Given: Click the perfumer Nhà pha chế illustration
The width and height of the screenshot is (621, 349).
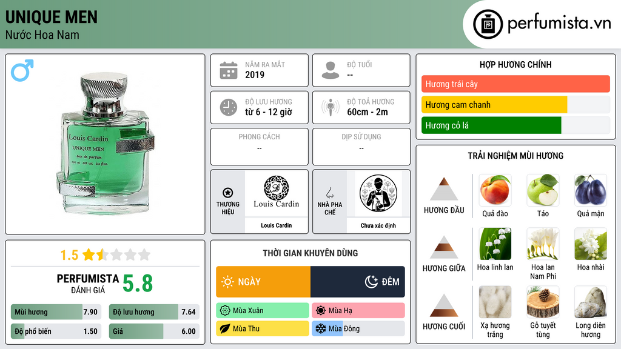Looking at the screenshot, I should click(x=378, y=193).
